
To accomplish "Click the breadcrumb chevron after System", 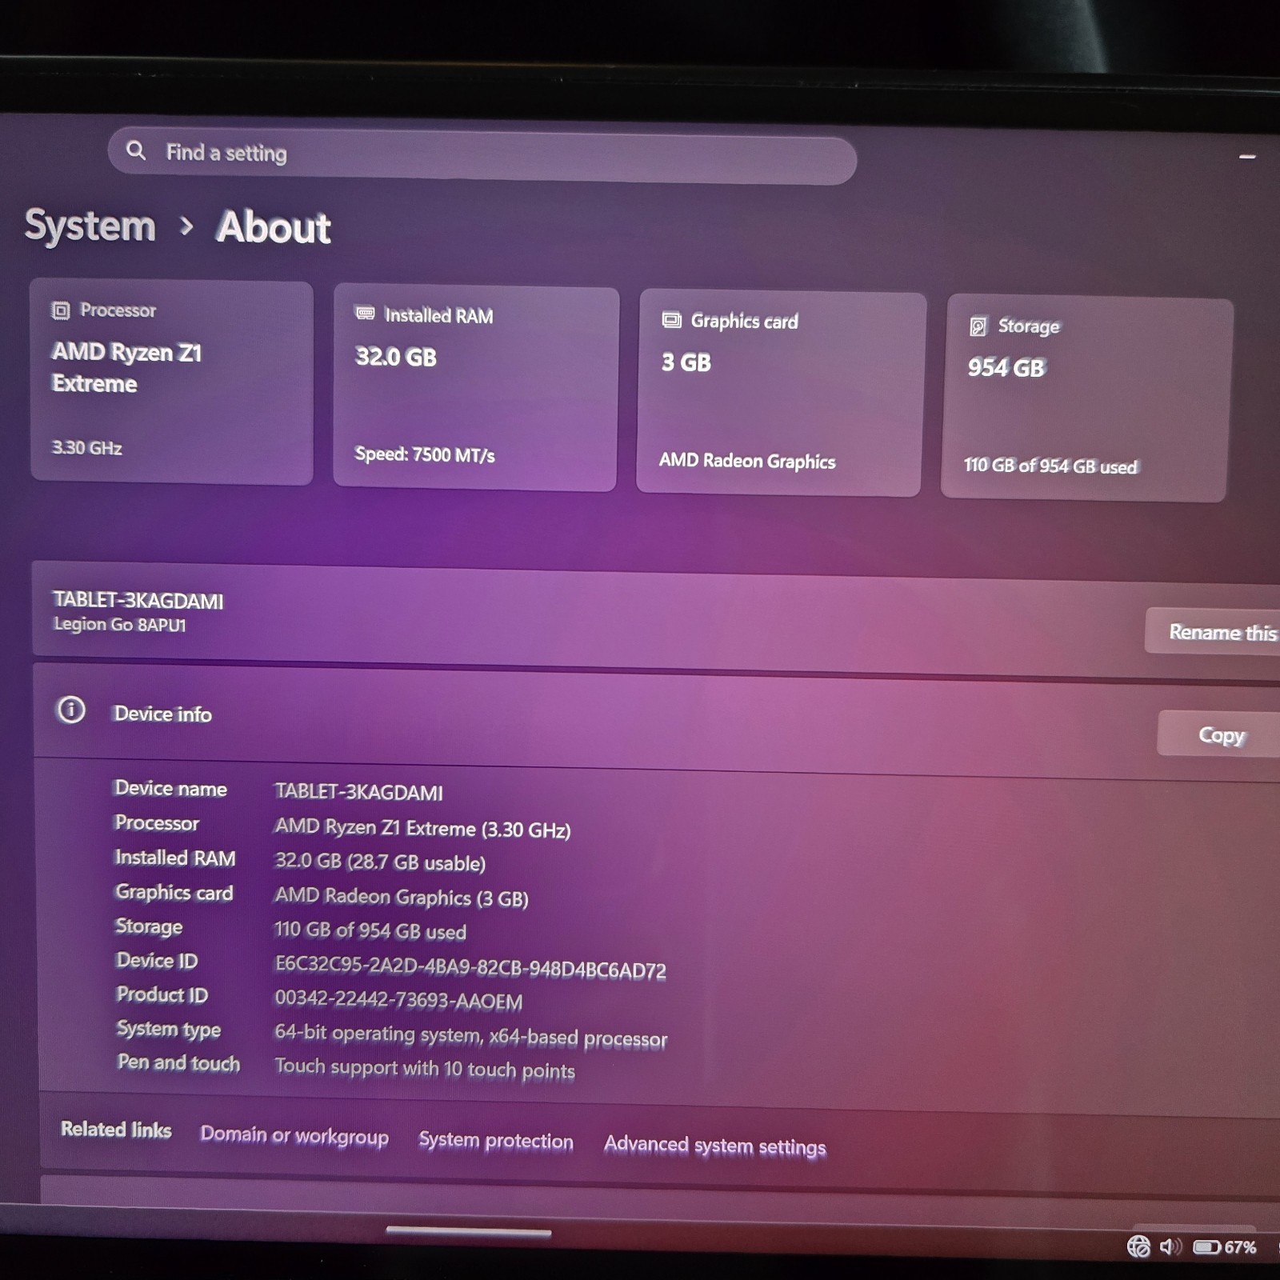I will coord(186,226).
